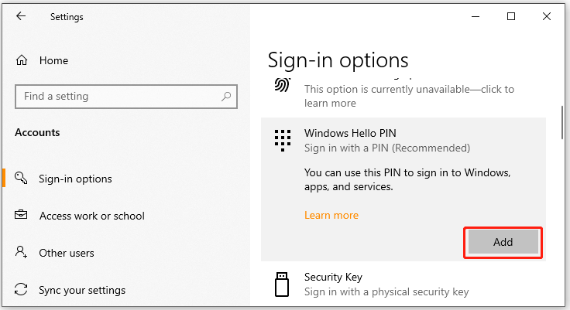Open Access work or school page
The height and width of the screenshot is (310, 570).
91,216
